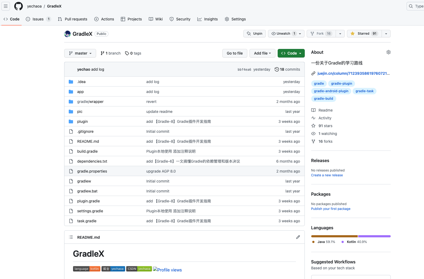Edit README with the pencil icon
This screenshot has width=424, height=279.
pyautogui.click(x=298, y=237)
